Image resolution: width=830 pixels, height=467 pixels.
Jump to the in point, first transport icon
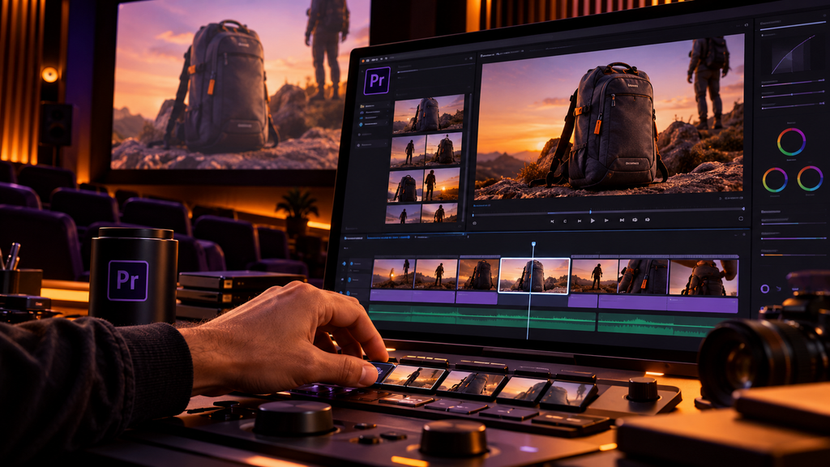pyautogui.click(x=552, y=221)
